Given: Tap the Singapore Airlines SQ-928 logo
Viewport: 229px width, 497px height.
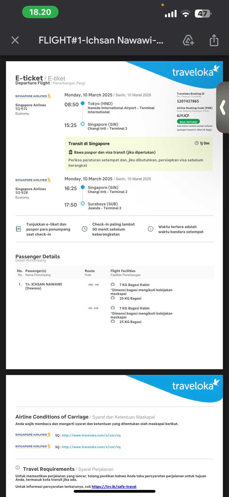Looking at the screenshot, I should [x=33, y=180].
